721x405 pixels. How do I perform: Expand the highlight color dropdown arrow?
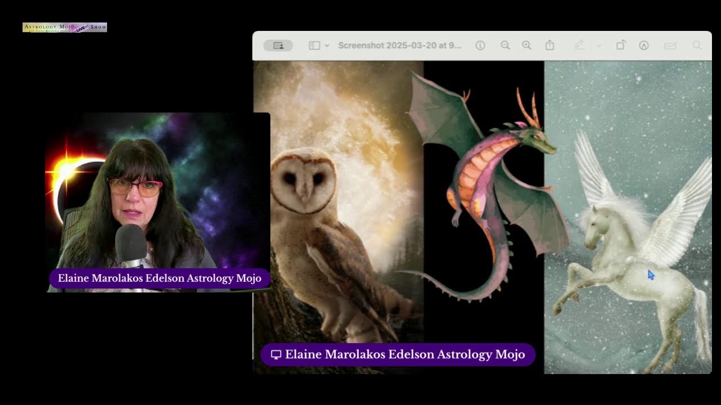[x=599, y=46]
